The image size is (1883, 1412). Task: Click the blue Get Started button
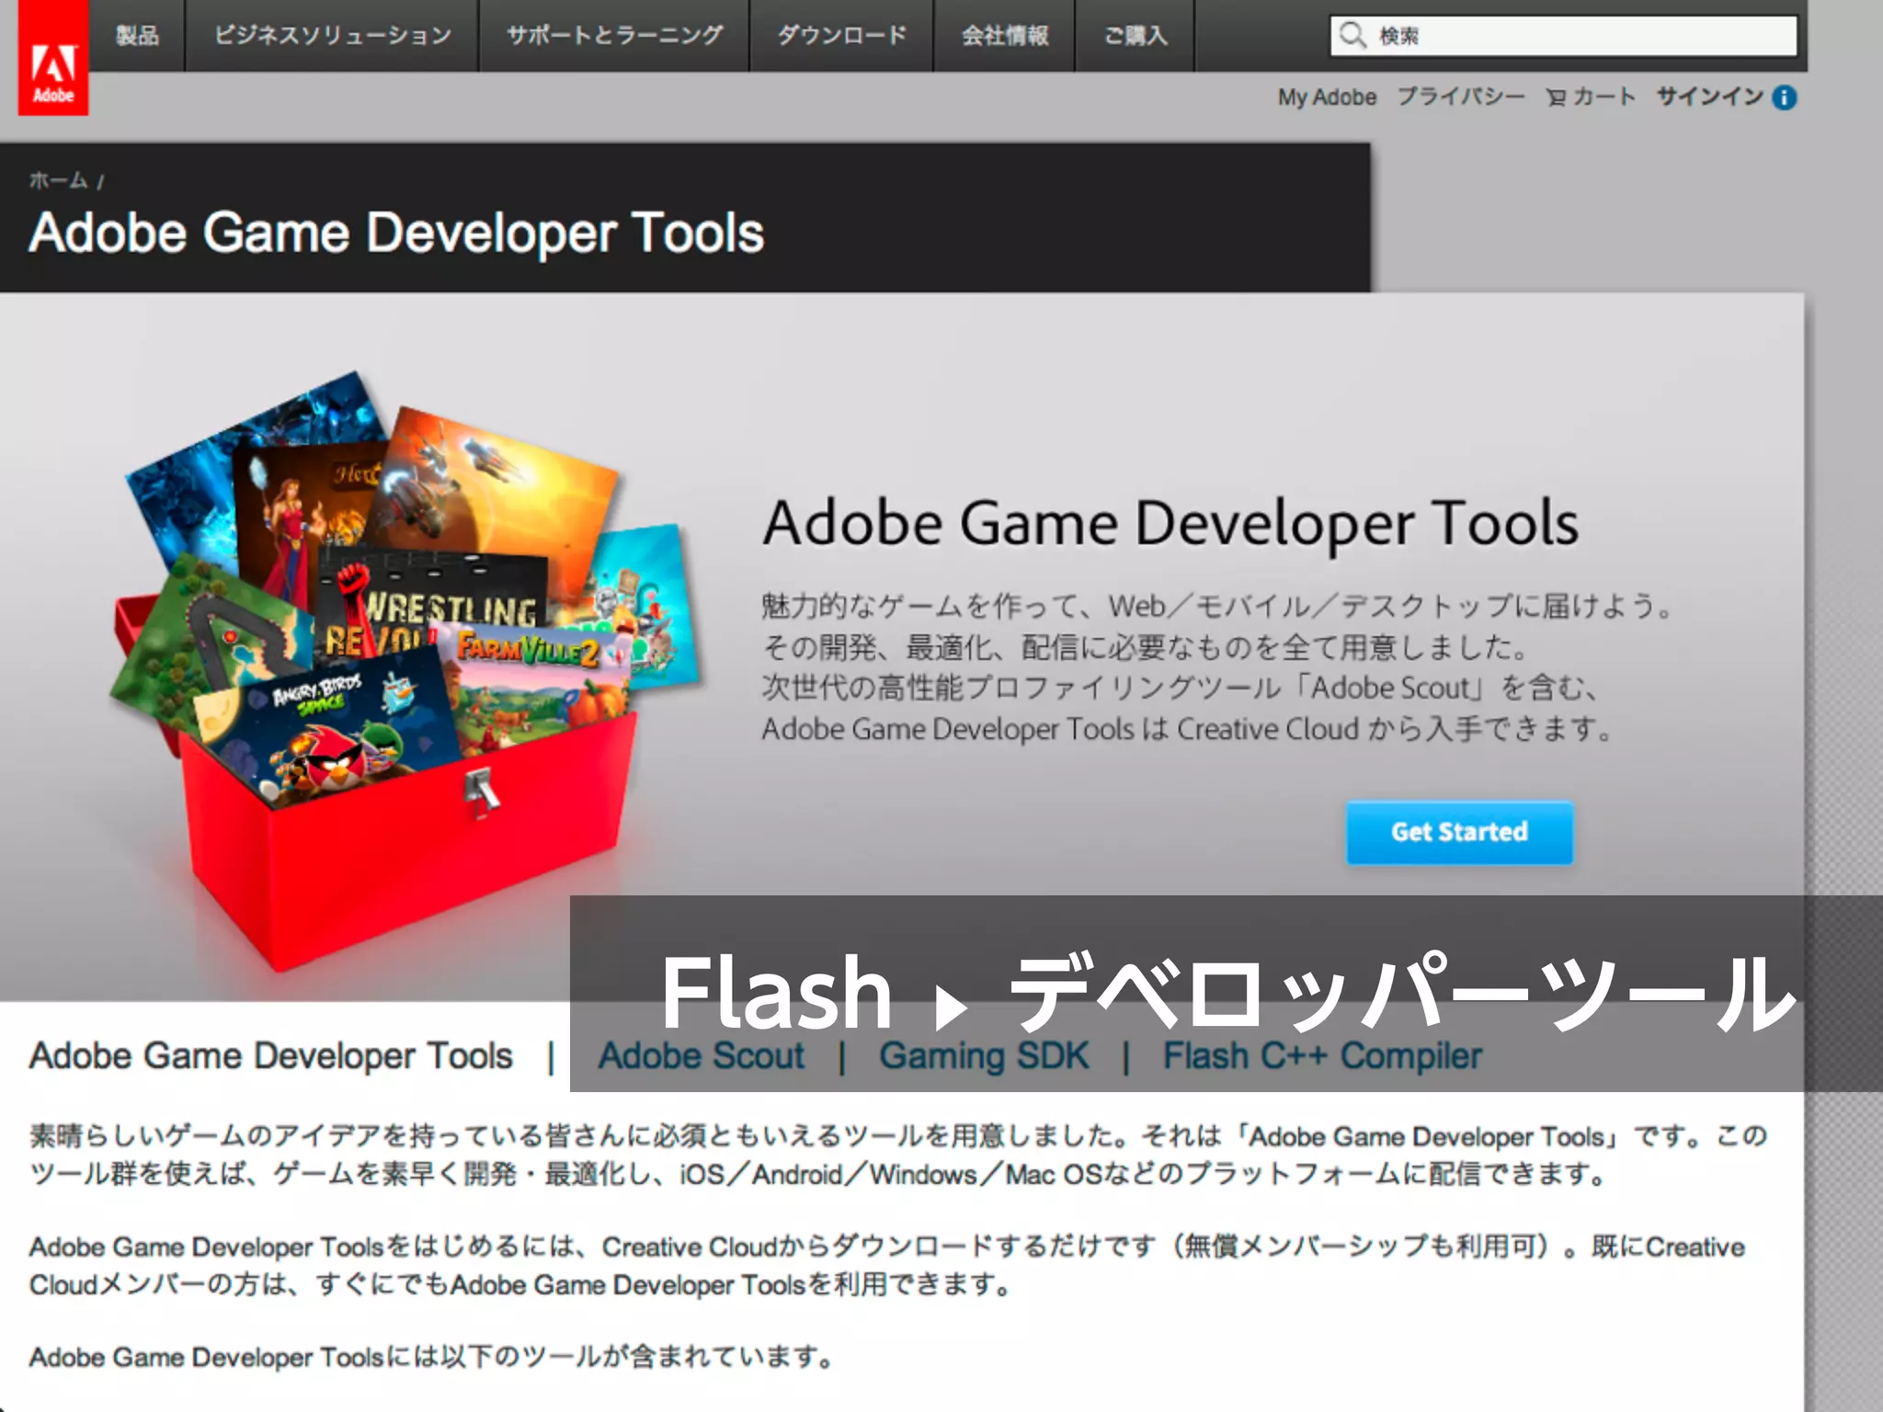point(1459,832)
